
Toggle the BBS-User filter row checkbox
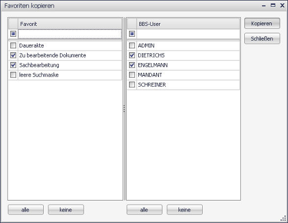point(132,34)
